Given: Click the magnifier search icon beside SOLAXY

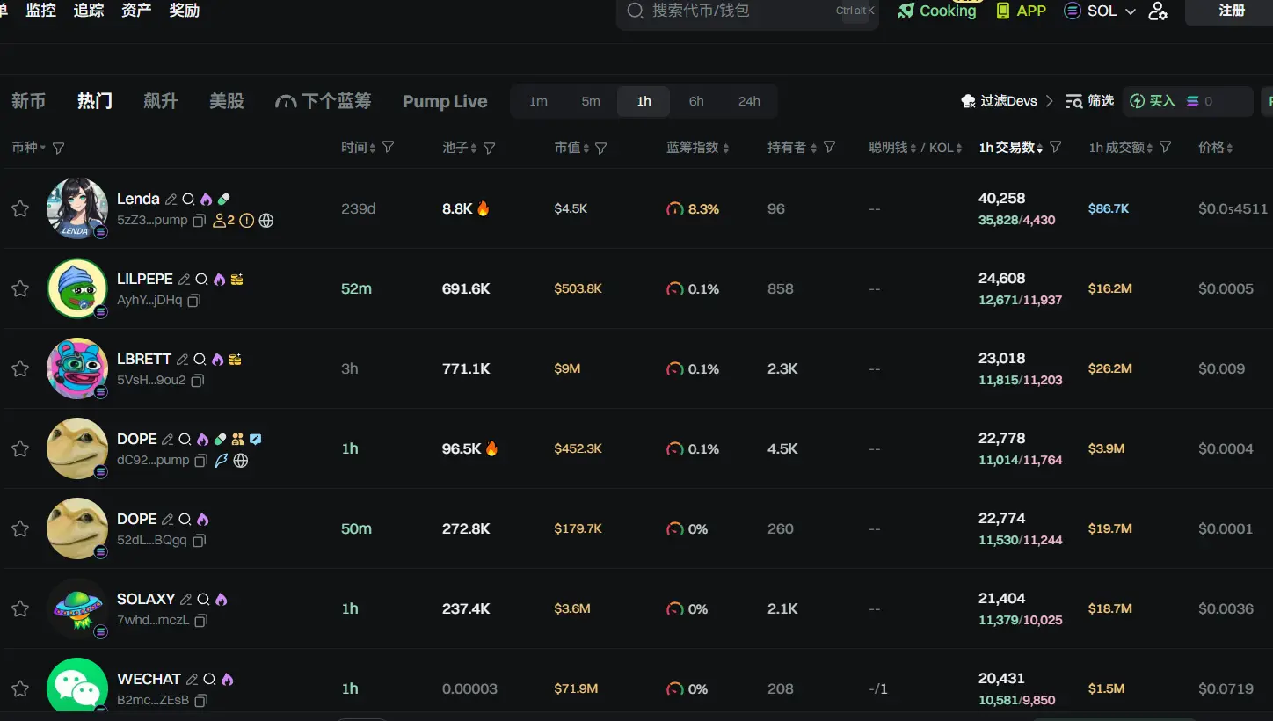Looking at the screenshot, I should point(203,600).
